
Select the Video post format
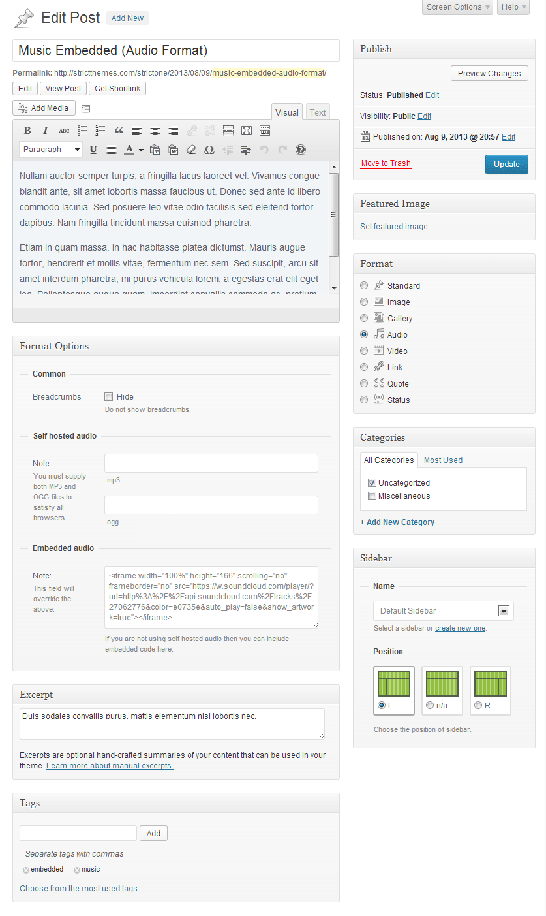(x=364, y=351)
